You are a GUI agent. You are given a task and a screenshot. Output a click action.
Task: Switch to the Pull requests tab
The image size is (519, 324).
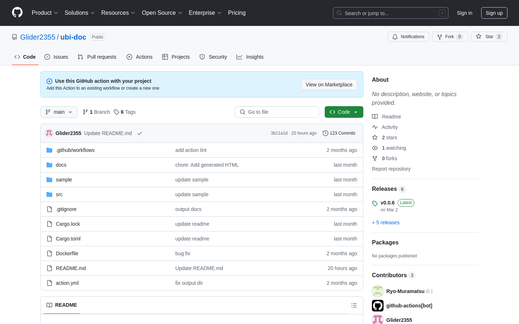97,57
